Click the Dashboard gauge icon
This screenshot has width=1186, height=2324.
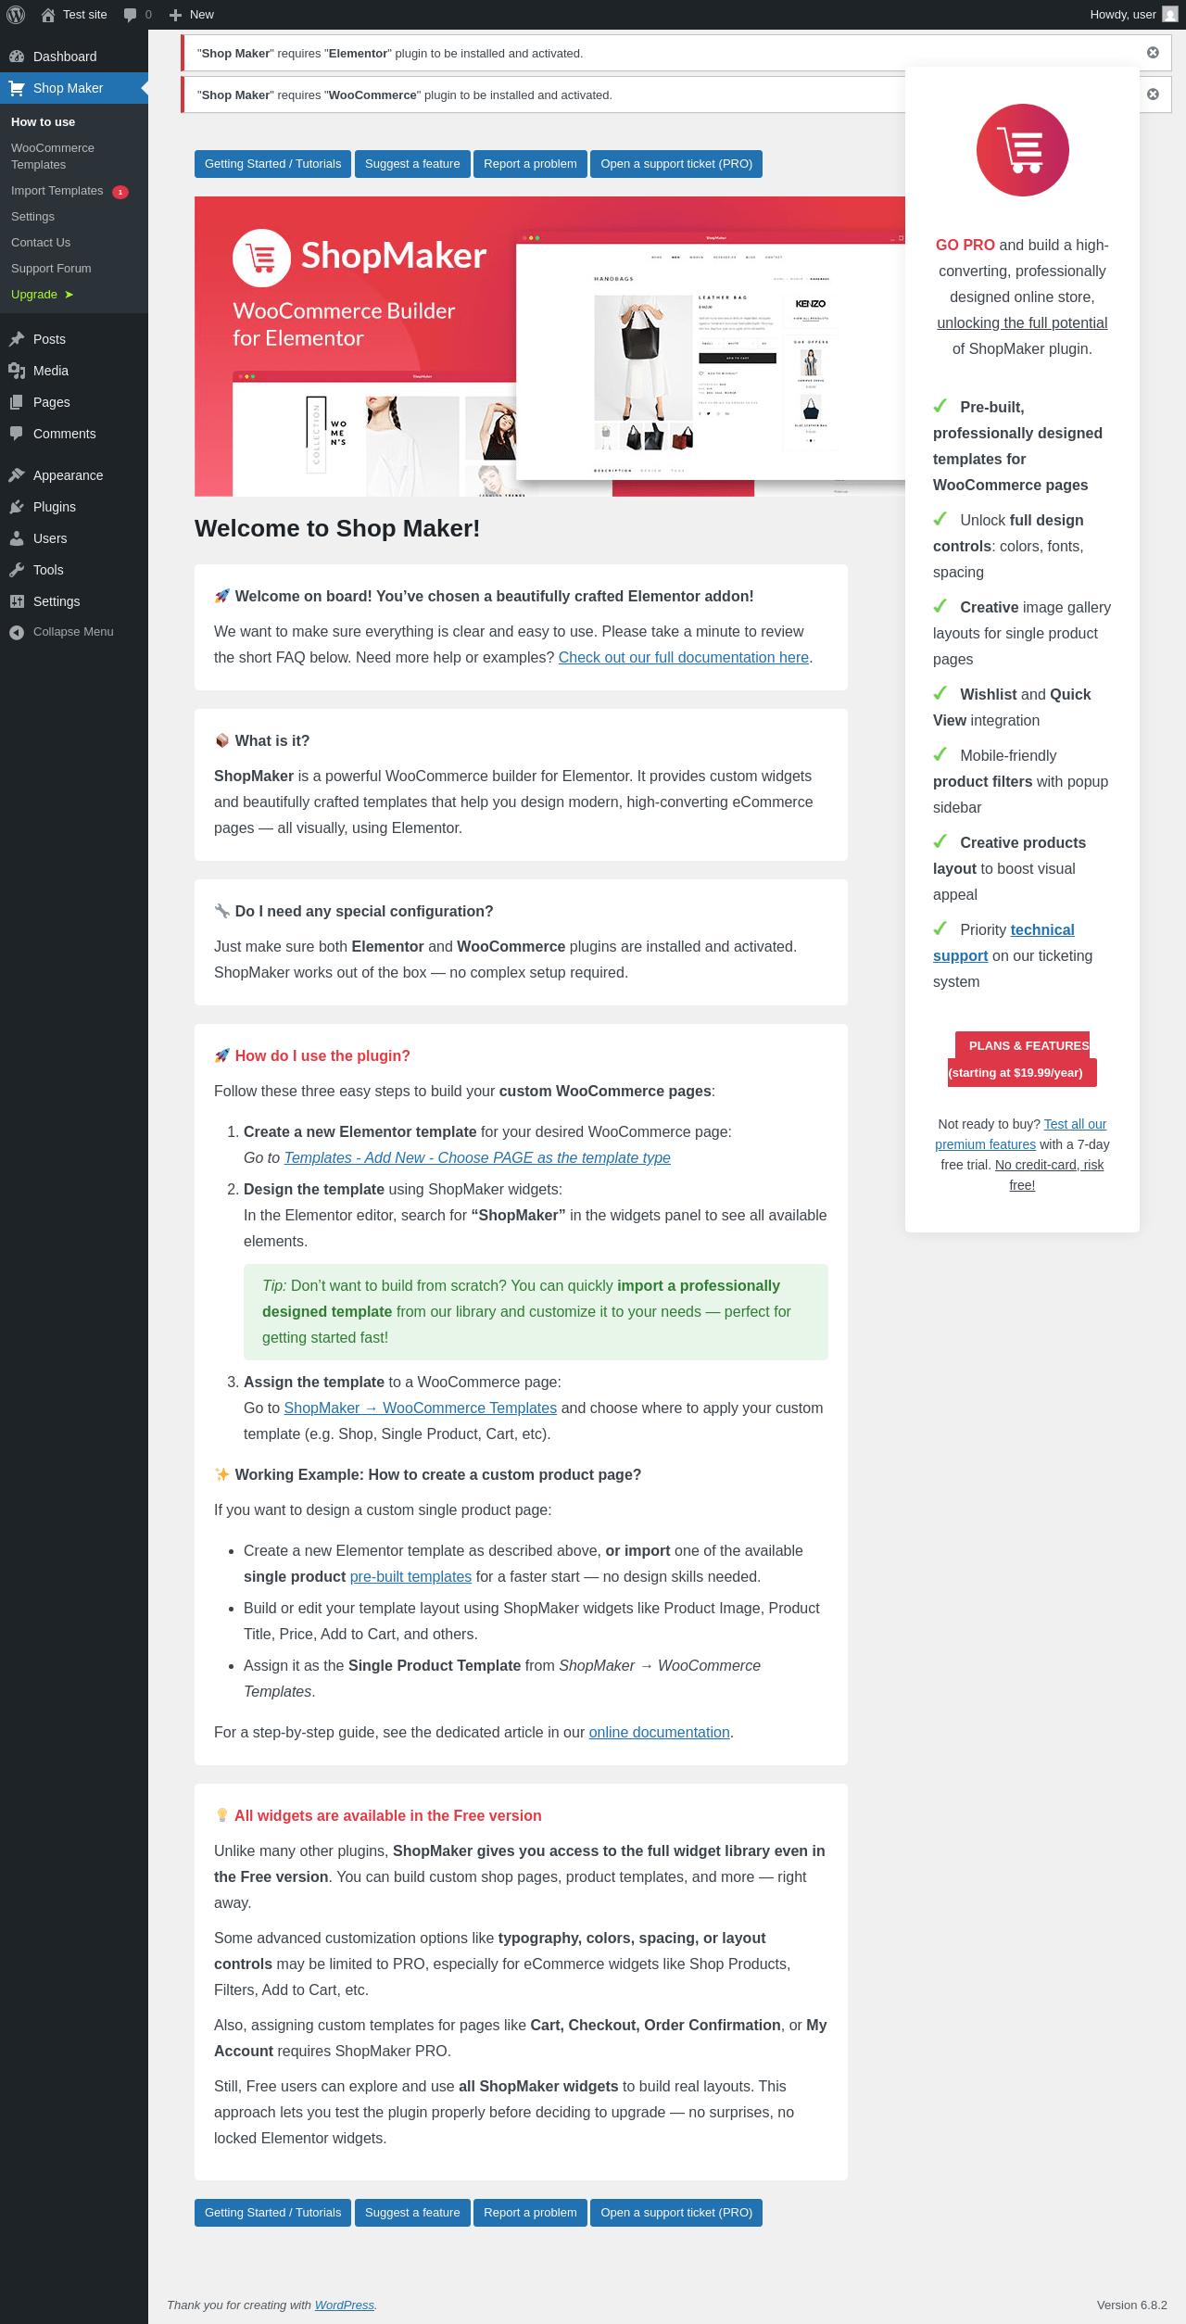pyautogui.click(x=17, y=57)
